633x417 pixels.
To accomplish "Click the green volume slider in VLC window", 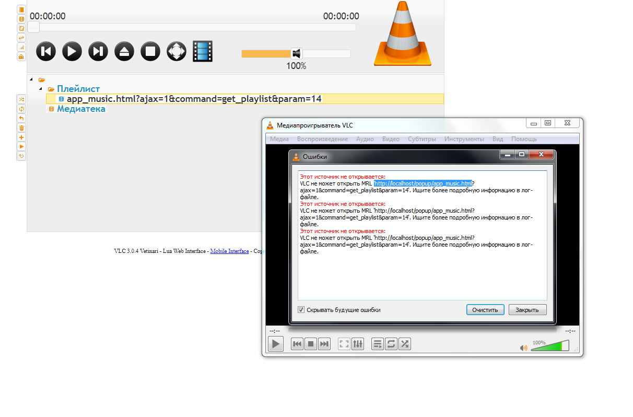I will pos(550,346).
